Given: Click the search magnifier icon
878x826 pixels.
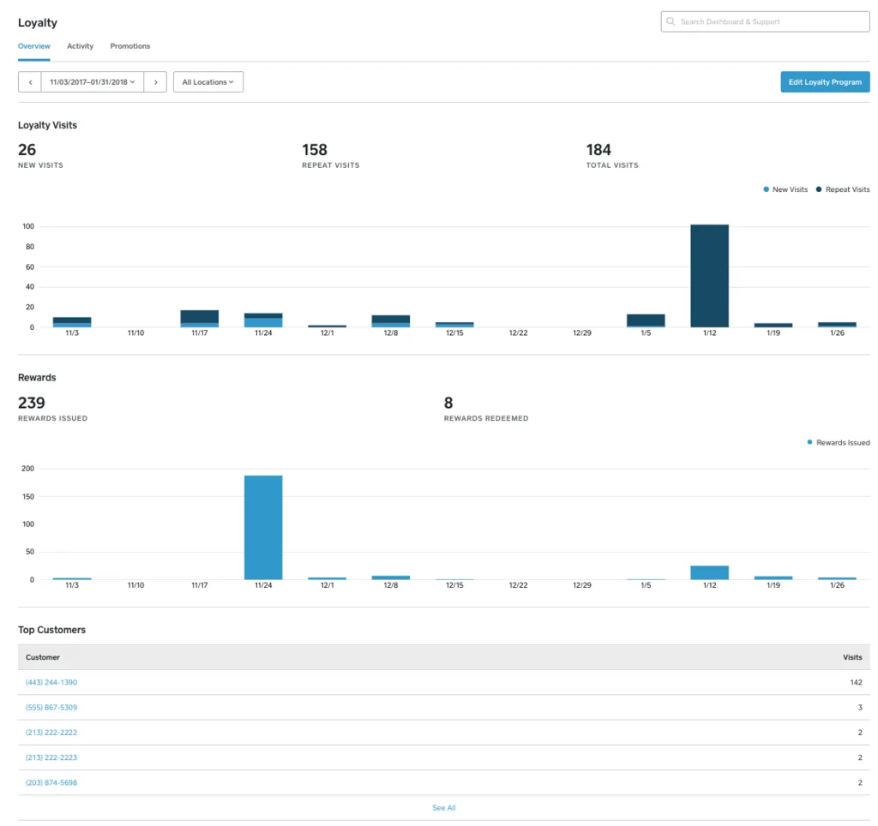Looking at the screenshot, I should tap(671, 21).
